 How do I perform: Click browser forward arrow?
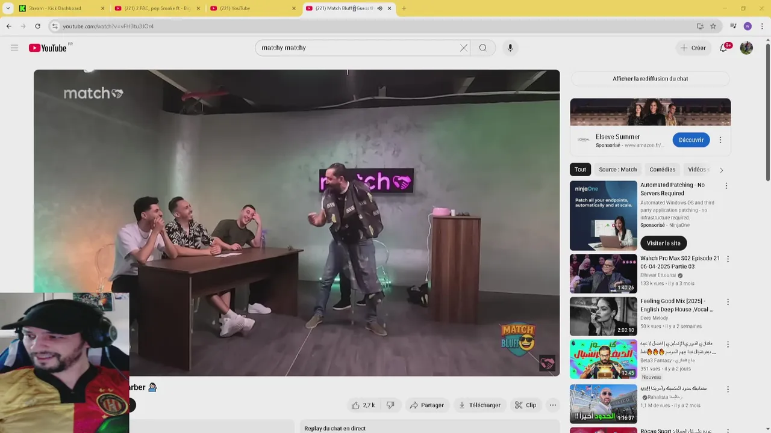[x=23, y=26]
